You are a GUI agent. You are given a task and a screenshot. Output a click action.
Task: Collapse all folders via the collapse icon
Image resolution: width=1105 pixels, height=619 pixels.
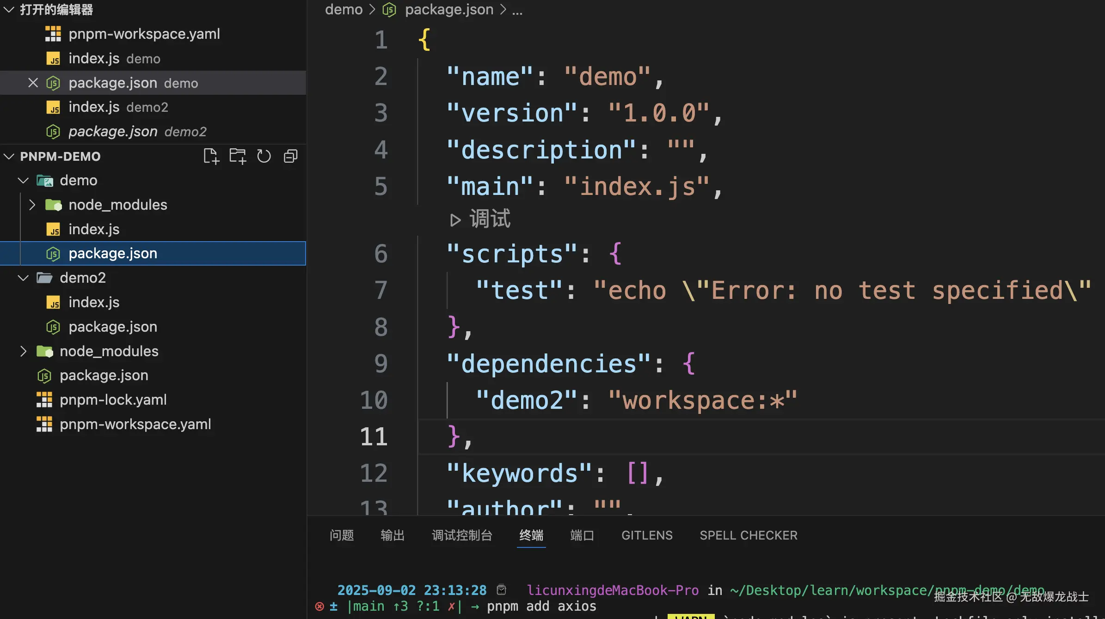click(290, 156)
